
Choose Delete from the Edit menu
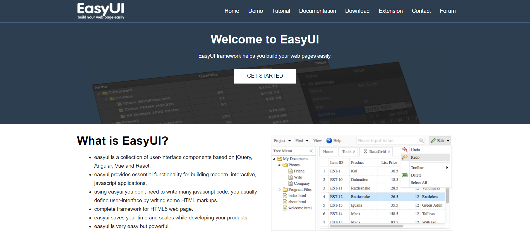(426, 175)
